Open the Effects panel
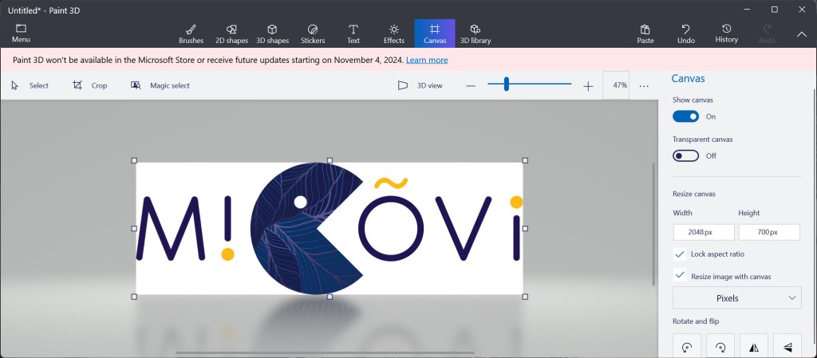817x358 pixels. coord(394,33)
